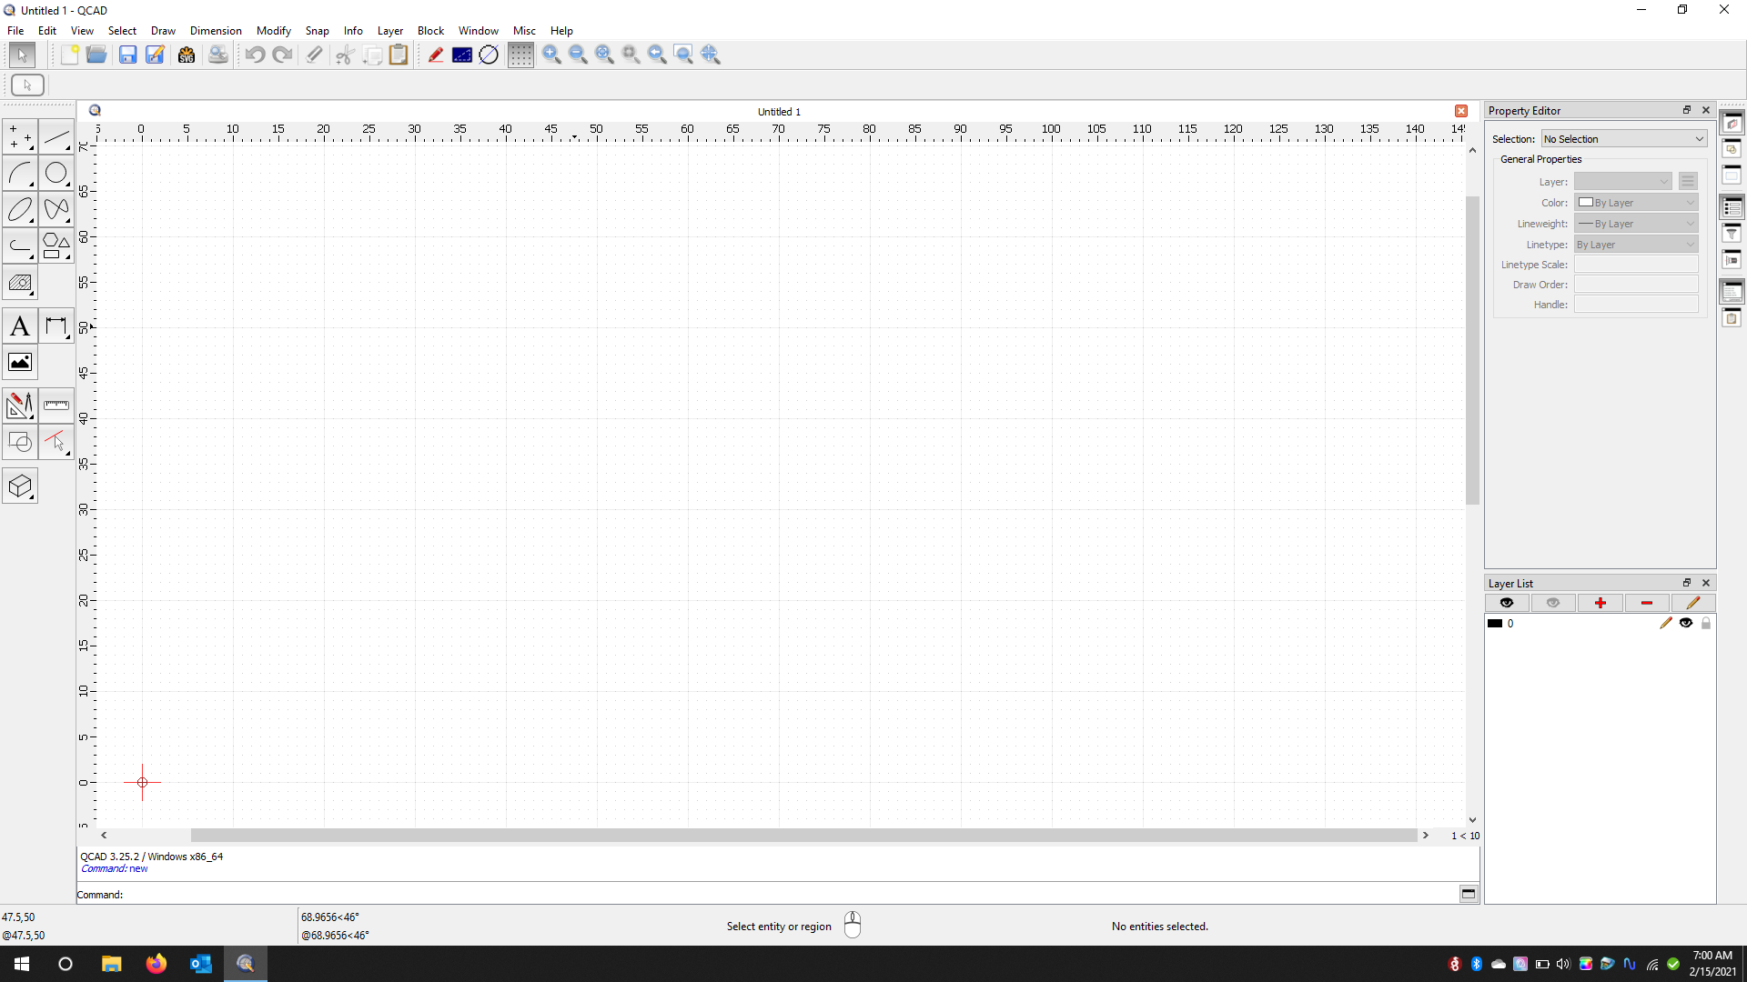The width and height of the screenshot is (1747, 982).
Task: Open the Color By Layer dropdown
Action: click(1636, 203)
